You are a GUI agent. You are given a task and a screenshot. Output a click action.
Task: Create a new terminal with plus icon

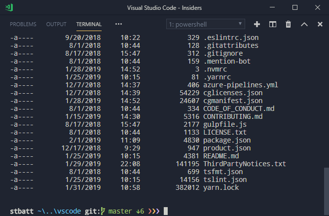tap(256, 24)
